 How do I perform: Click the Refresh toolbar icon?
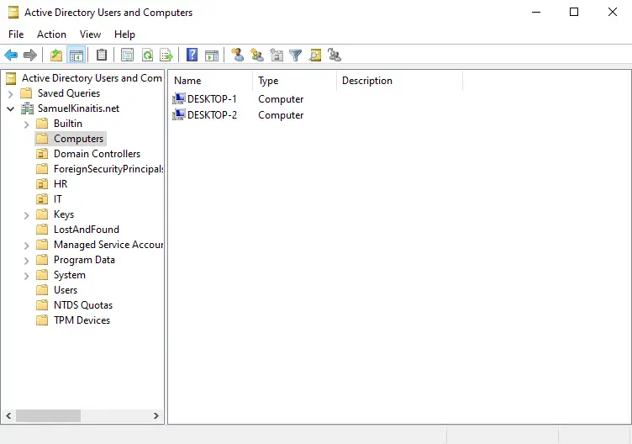147,55
